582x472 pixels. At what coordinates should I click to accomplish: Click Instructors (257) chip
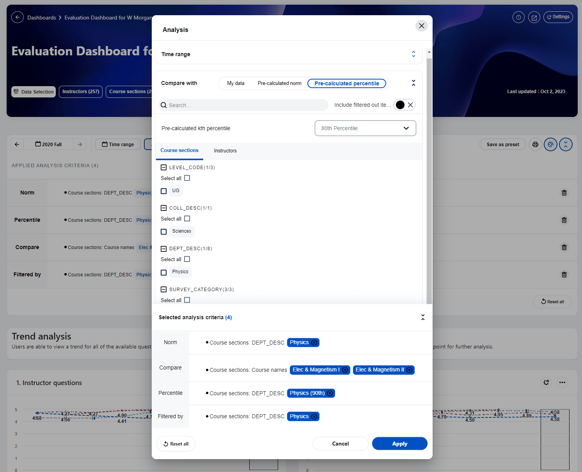point(81,92)
